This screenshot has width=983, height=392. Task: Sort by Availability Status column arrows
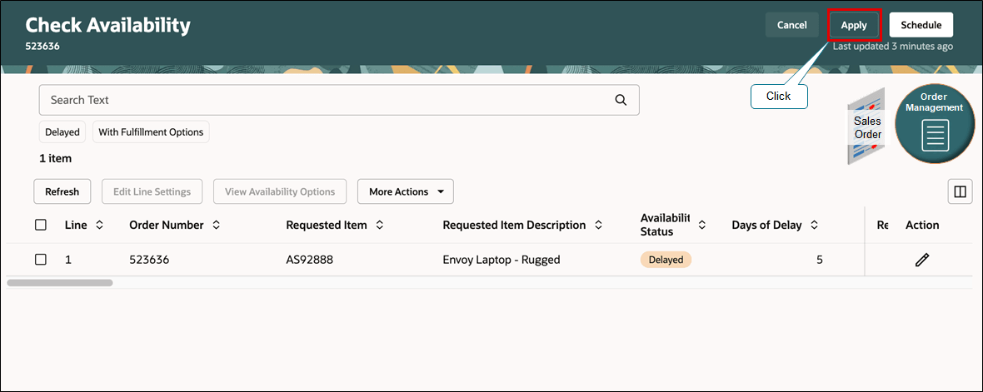click(x=702, y=225)
